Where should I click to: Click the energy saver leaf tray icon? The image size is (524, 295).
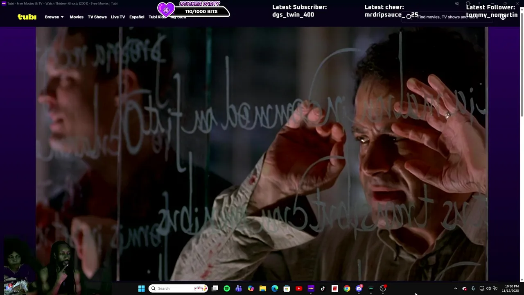point(495,288)
